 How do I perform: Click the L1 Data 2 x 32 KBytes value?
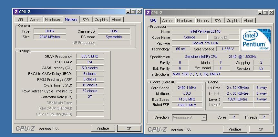[x=238, y=88]
